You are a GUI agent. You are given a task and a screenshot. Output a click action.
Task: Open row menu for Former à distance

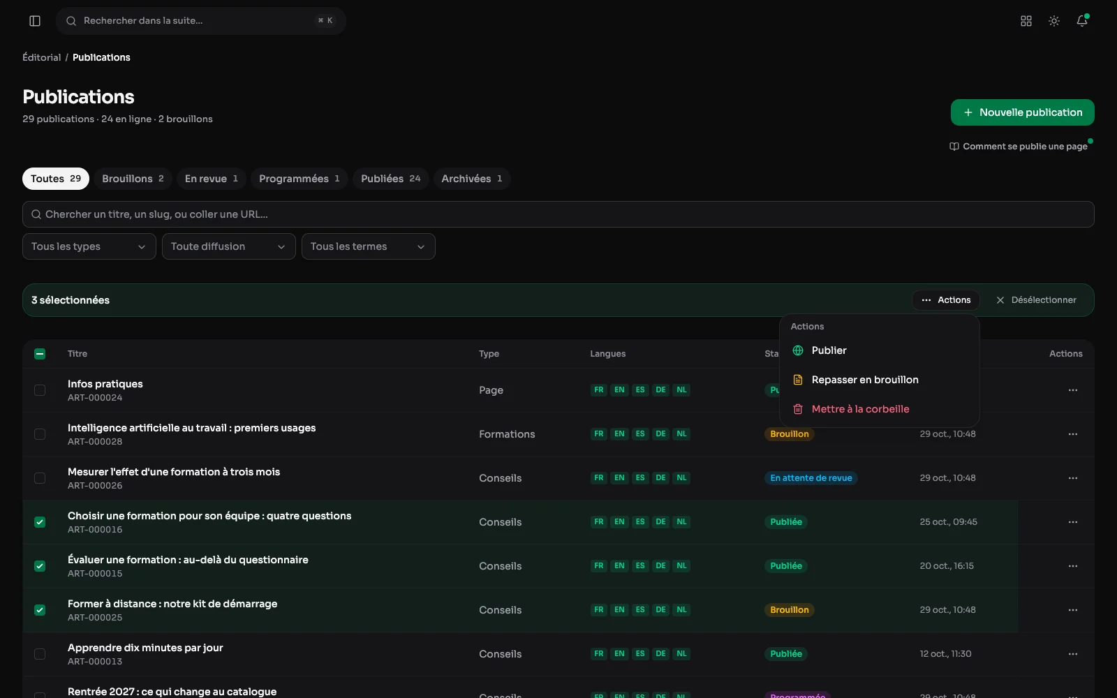pyautogui.click(x=1073, y=610)
